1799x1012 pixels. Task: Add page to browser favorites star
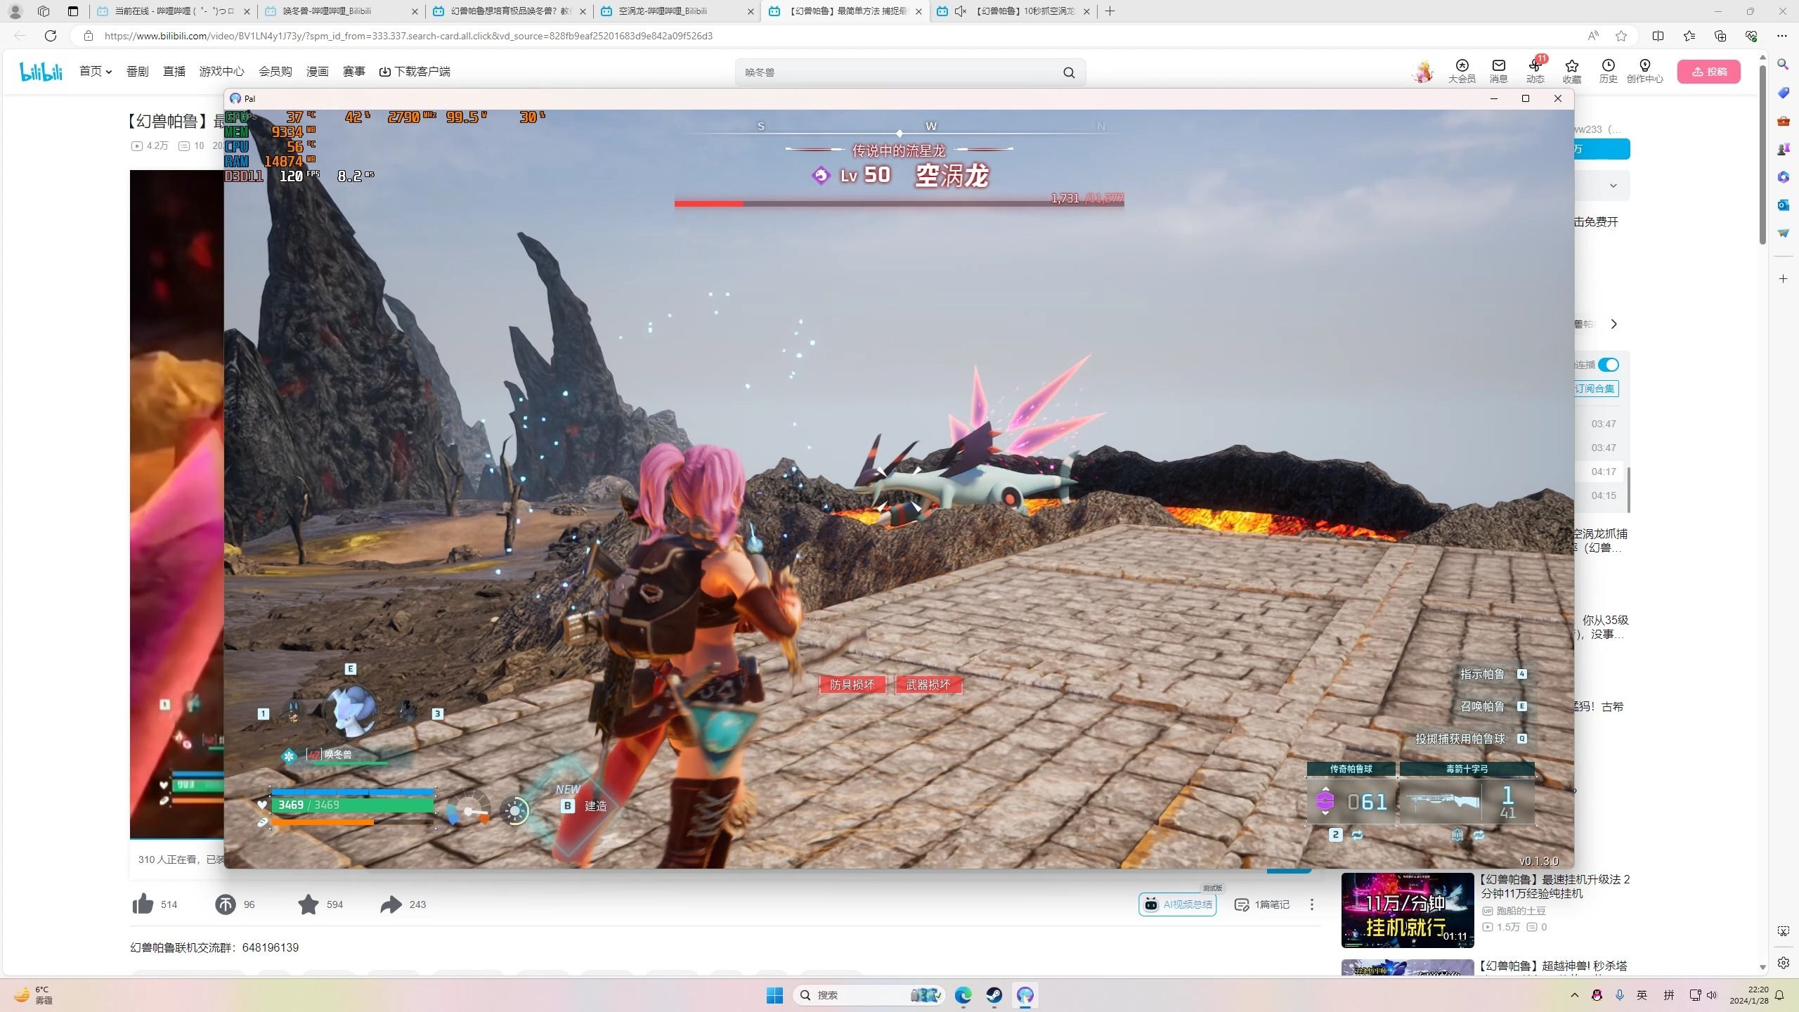1621,36
